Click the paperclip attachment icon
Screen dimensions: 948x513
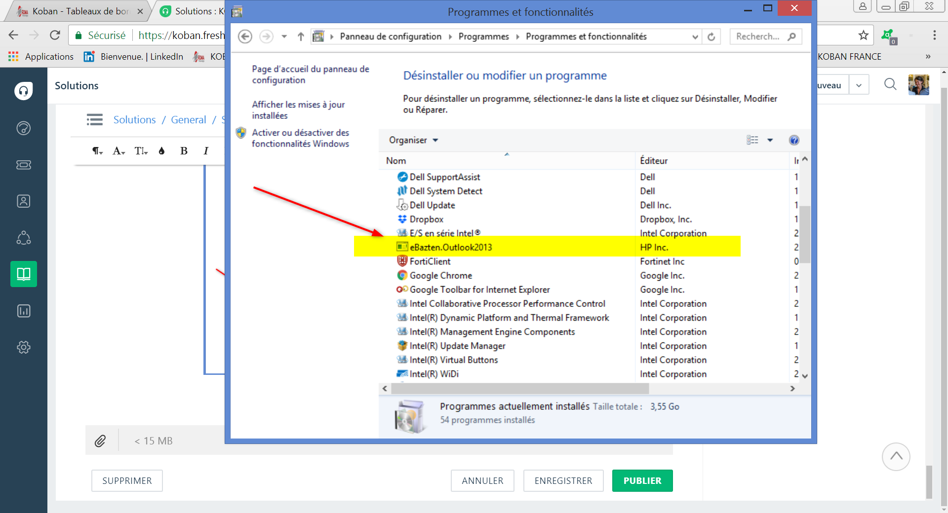(100, 440)
